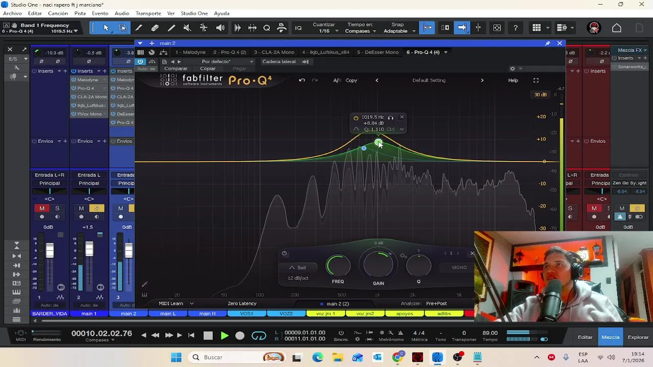Open the Archivo menu

pos(13,13)
